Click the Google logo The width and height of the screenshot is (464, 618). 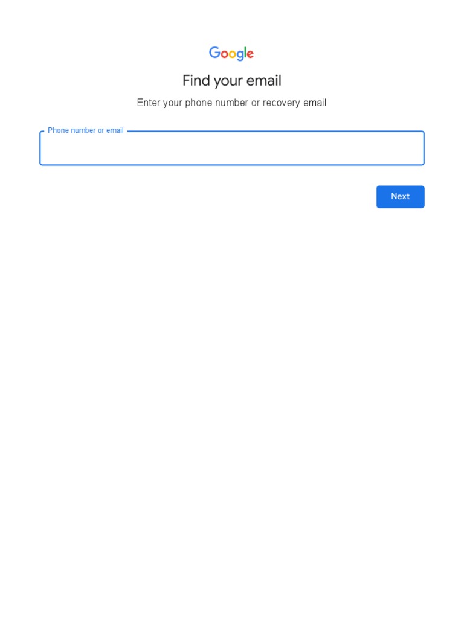pos(231,53)
